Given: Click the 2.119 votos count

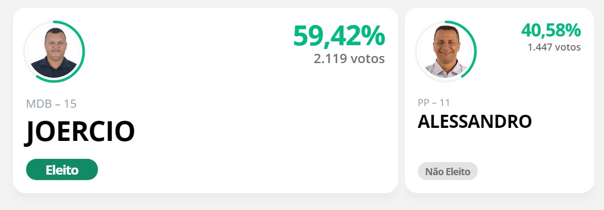Looking at the screenshot, I should [349, 59].
